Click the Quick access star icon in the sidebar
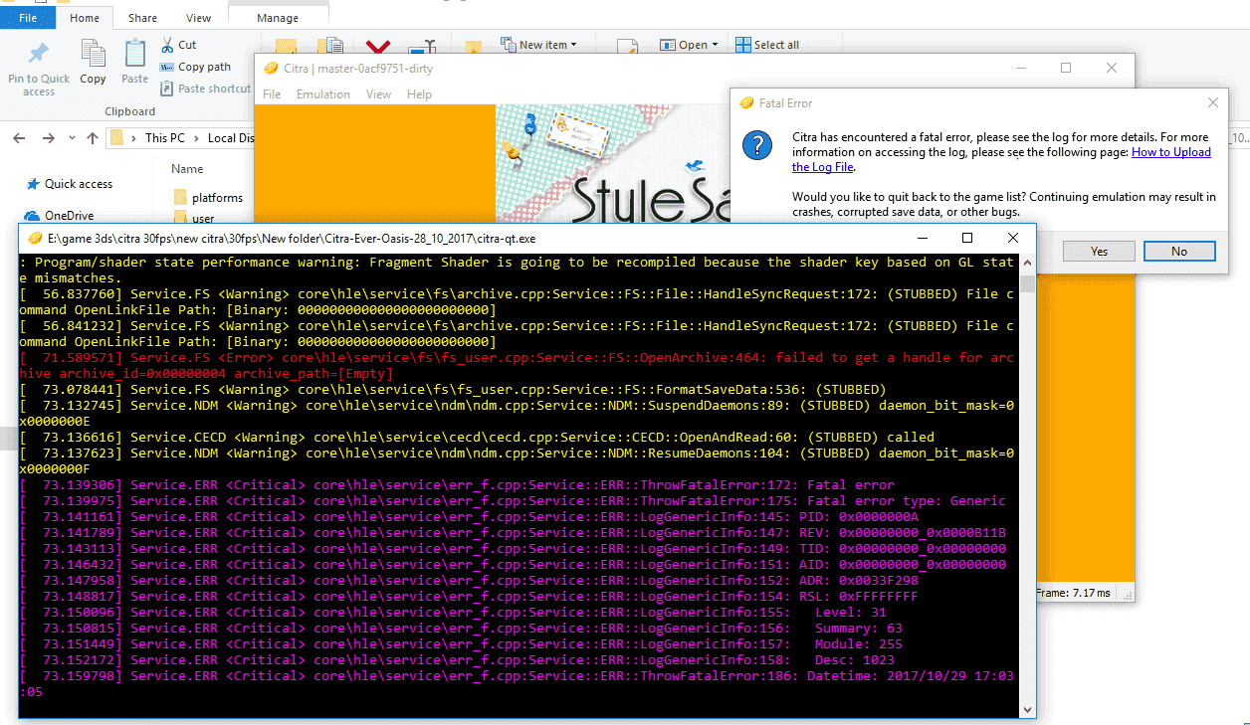 pos(32,184)
